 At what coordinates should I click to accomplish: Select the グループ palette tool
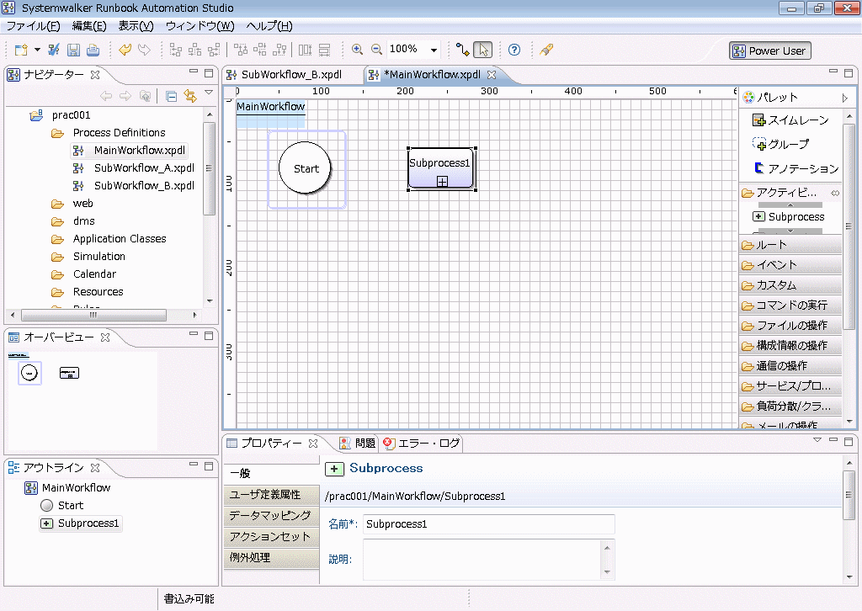(780, 144)
